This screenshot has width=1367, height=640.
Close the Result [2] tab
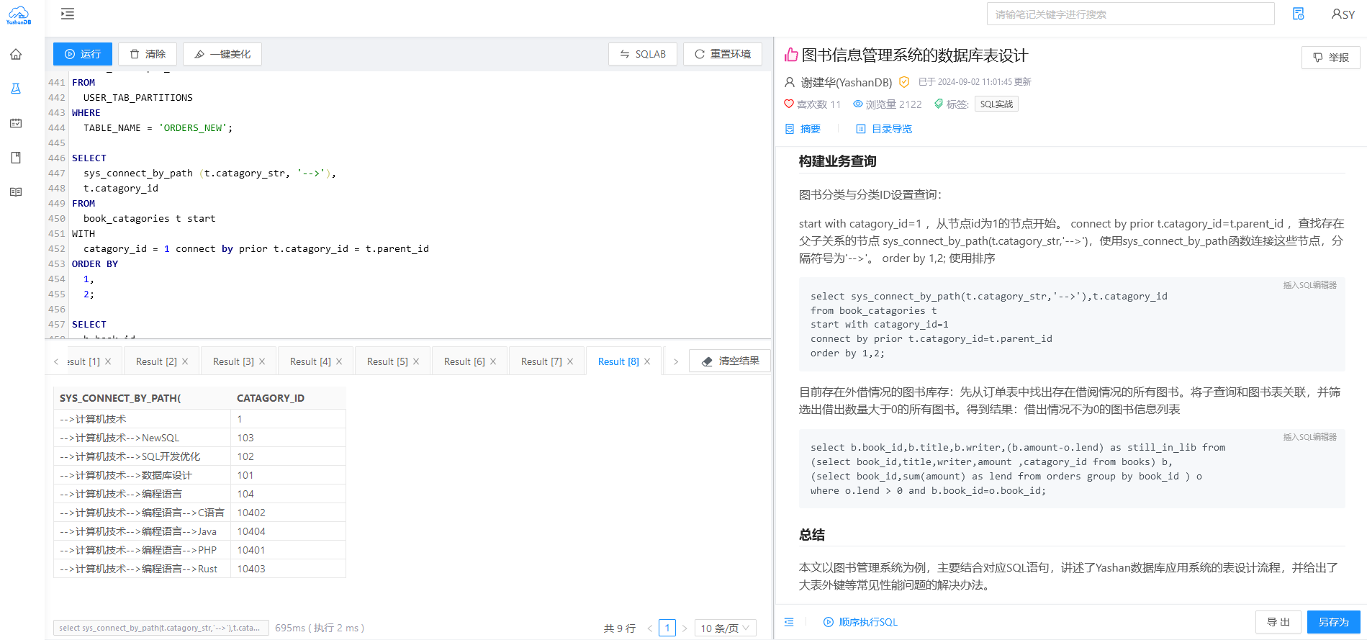(x=185, y=361)
